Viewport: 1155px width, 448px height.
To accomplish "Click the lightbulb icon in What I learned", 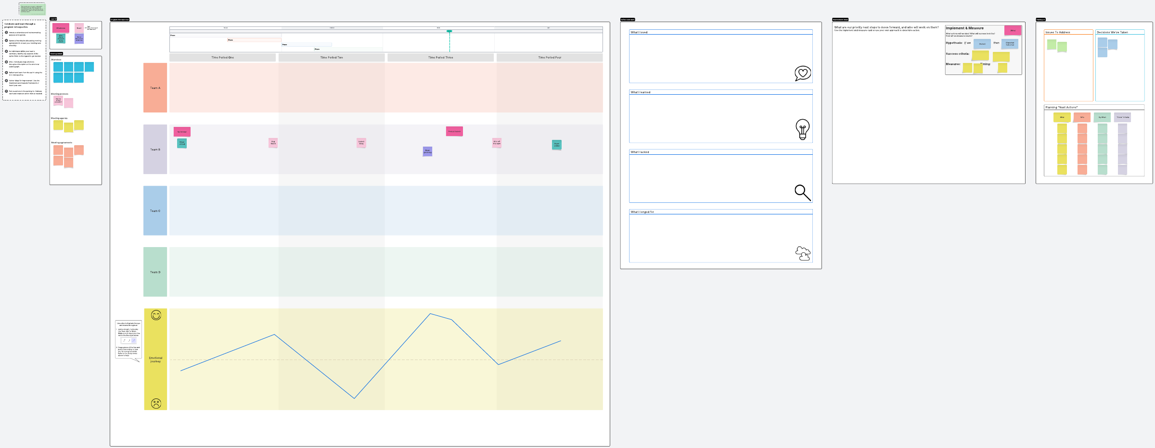I will click(802, 129).
